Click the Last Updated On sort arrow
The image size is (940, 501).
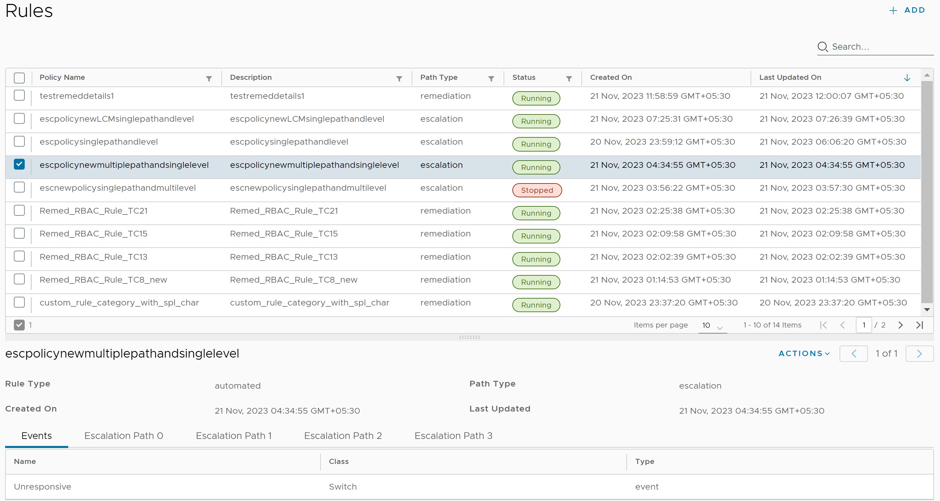pyautogui.click(x=907, y=78)
